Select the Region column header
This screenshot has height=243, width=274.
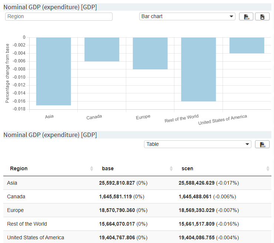tap(19, 168)
